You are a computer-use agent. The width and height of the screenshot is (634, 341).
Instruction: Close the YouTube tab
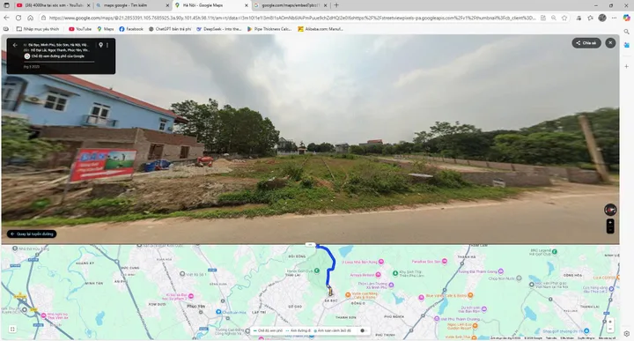pos(89,5)
